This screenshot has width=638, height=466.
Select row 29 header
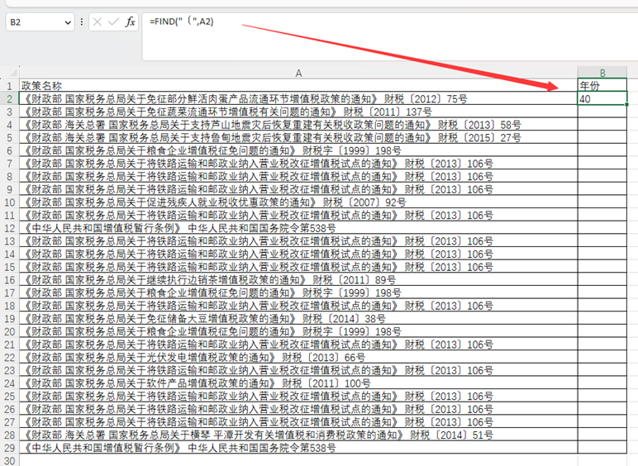[x=9, y=448]
